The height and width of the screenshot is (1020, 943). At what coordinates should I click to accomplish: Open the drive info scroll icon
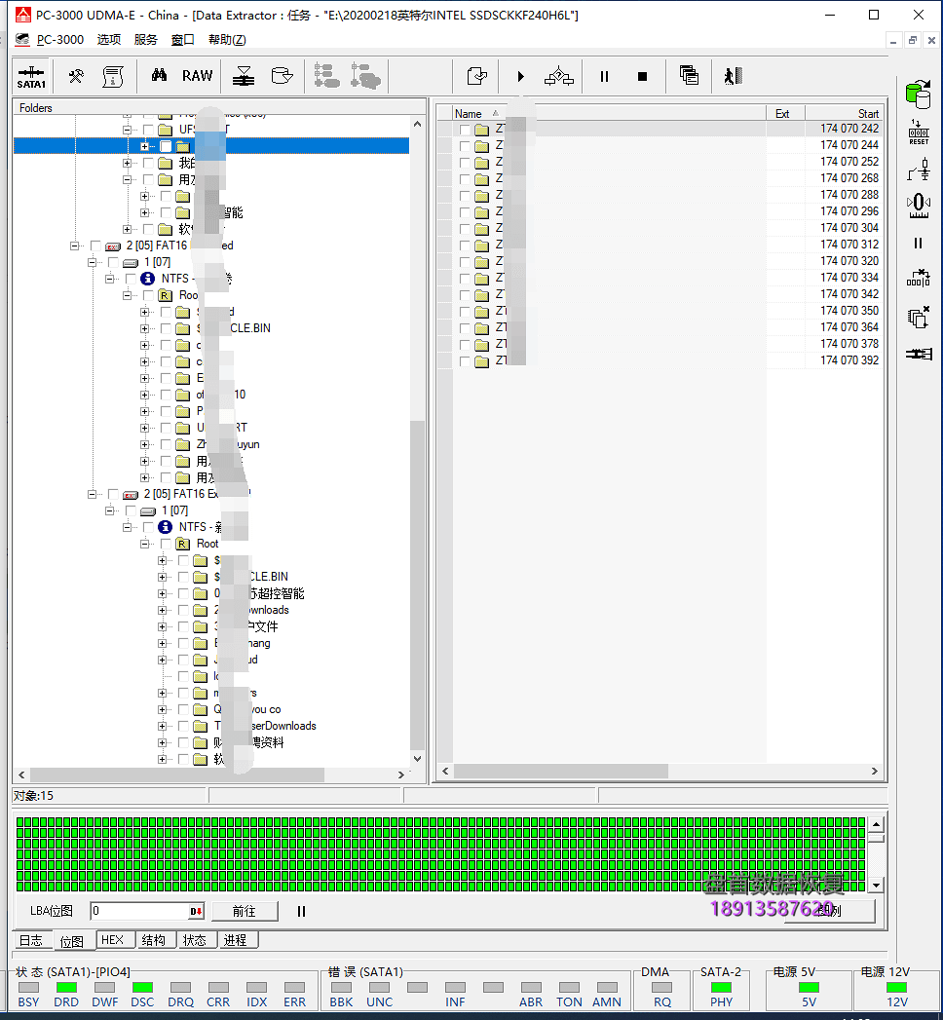pyautogui.click(x=113, y=77)
